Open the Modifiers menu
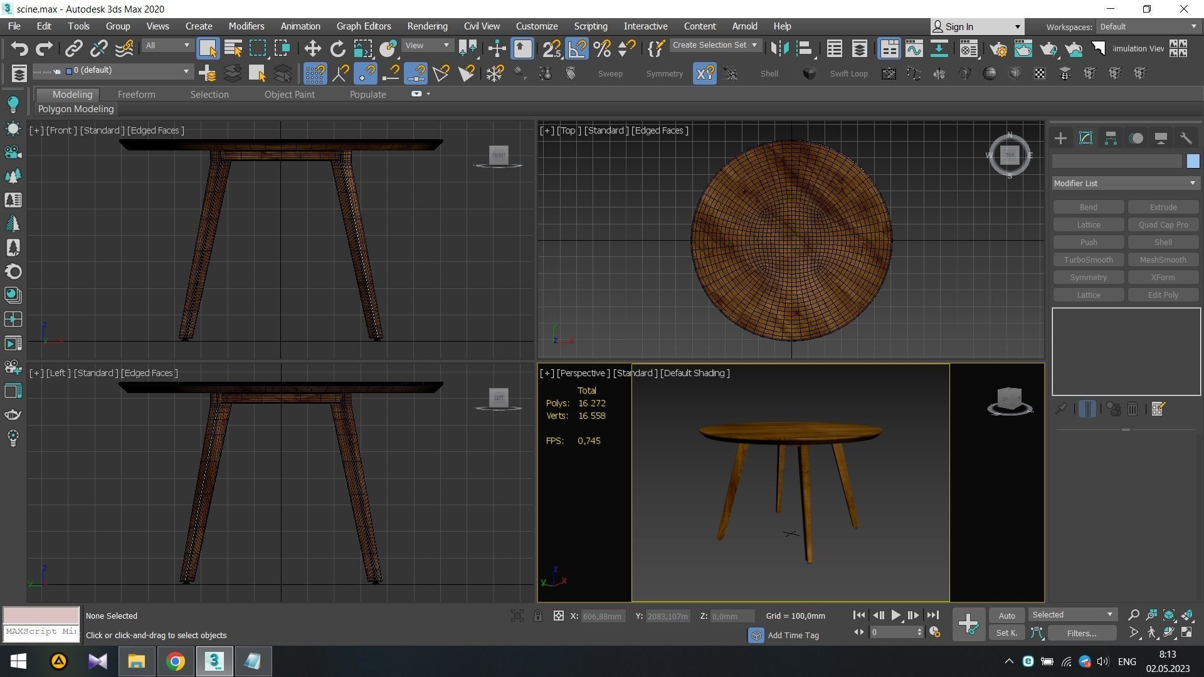The width and height of the screenshot is (1204, 677). (x=246, y=26)
